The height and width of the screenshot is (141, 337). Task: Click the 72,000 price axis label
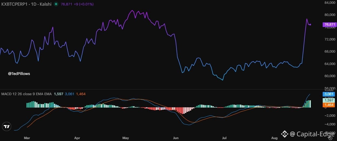click(x=330, y=39)
